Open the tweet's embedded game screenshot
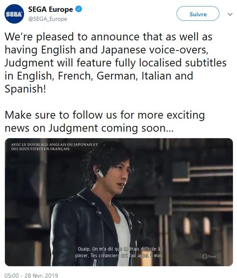The height and width of the screenshot is (278, 237). click(119, 202)
